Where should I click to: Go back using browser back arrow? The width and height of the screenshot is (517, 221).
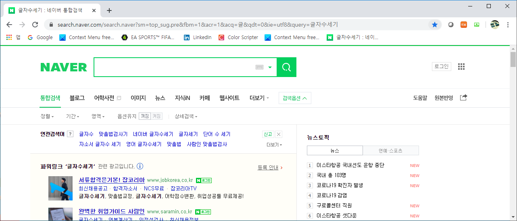10,25
